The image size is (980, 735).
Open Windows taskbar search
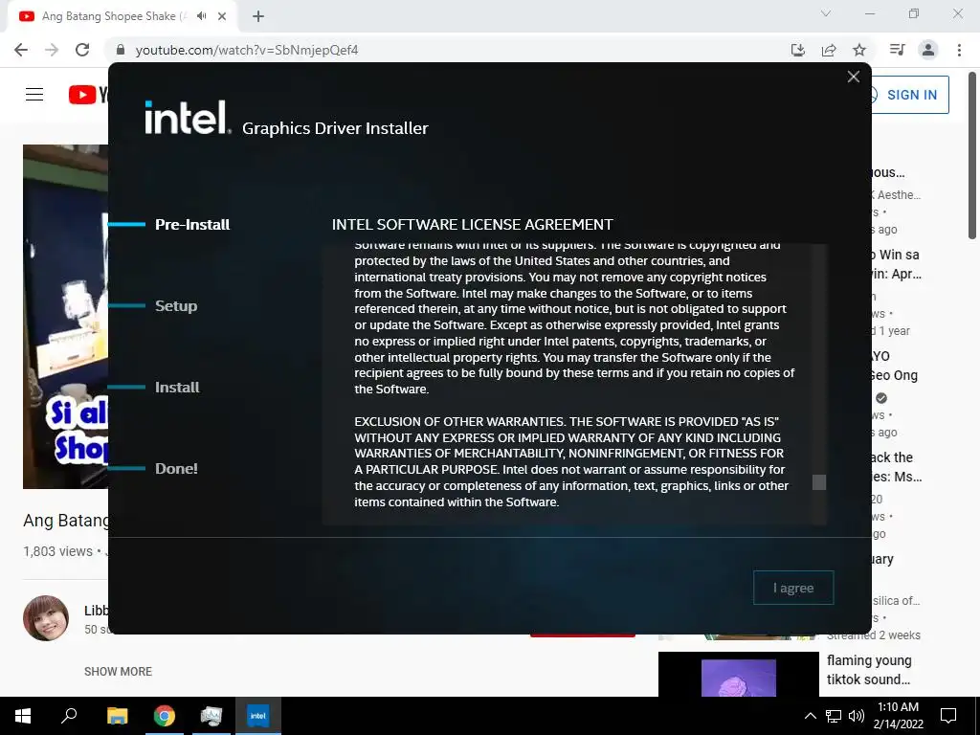pyautogui.click(x=69, y=716)
